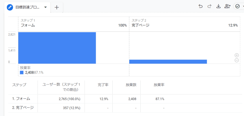The width and height of the screenshot is (244, 116).
Task: Click the cell 2,765 (100.0%)
Action: click(x=70, y=99)
